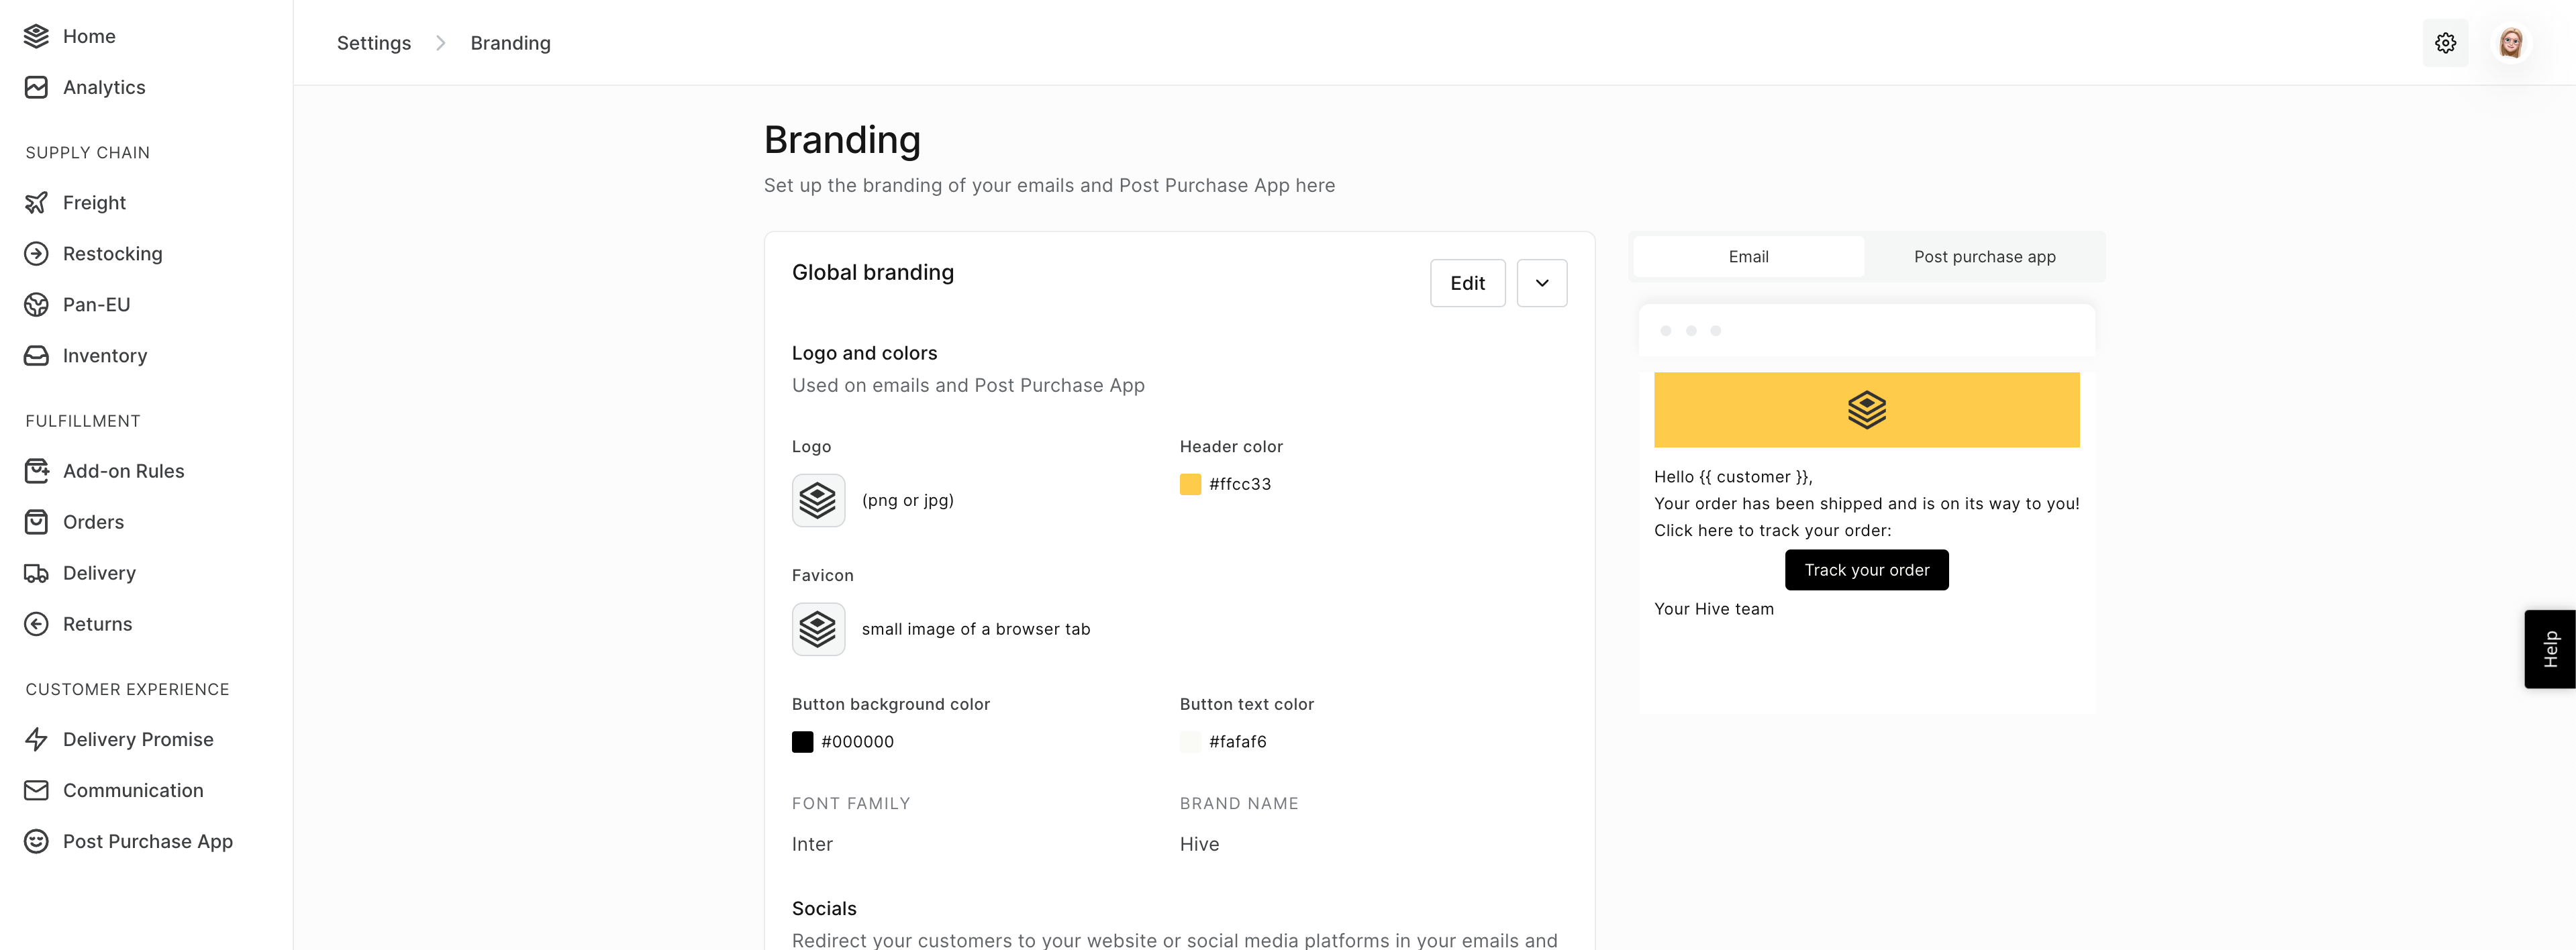Switch to the Post purchase app tab
Screen dimensions: 2576x950
[x=1984, y=257]
